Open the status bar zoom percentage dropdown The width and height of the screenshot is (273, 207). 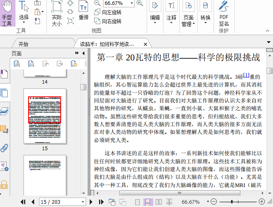[208, 202]
